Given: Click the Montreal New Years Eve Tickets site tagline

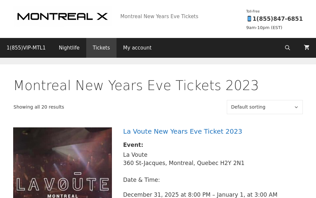Looking at the screenshot, I should tap(159, 16).
